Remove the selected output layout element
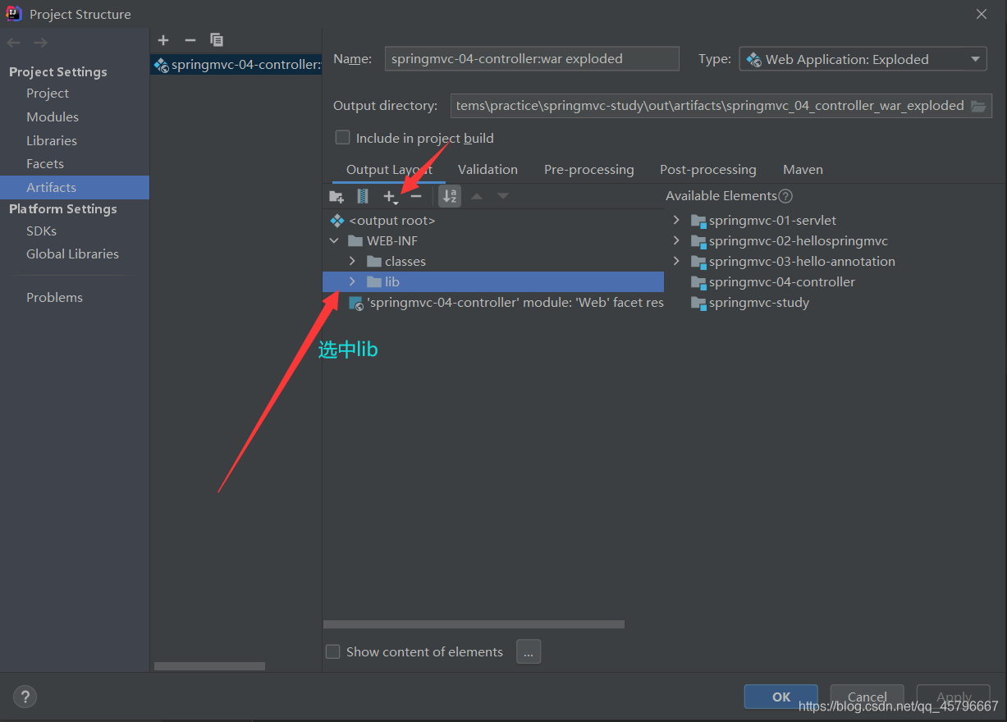This screenshot has height=722, width=1007. point(416,196)
